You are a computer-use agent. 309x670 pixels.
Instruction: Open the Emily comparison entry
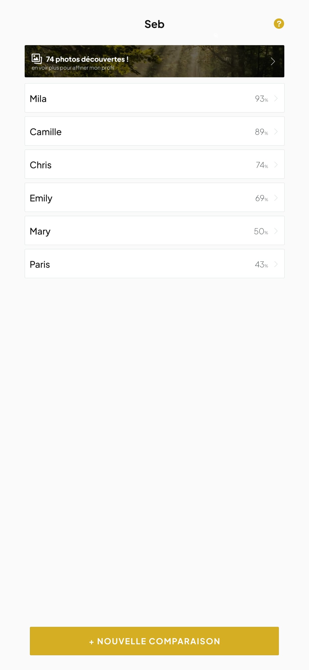(x=41, y=198)
